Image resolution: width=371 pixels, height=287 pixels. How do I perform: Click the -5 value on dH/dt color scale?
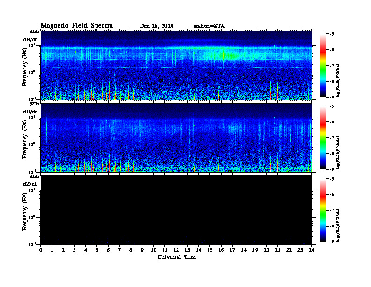pyautogui.click(x=331, y=34)
